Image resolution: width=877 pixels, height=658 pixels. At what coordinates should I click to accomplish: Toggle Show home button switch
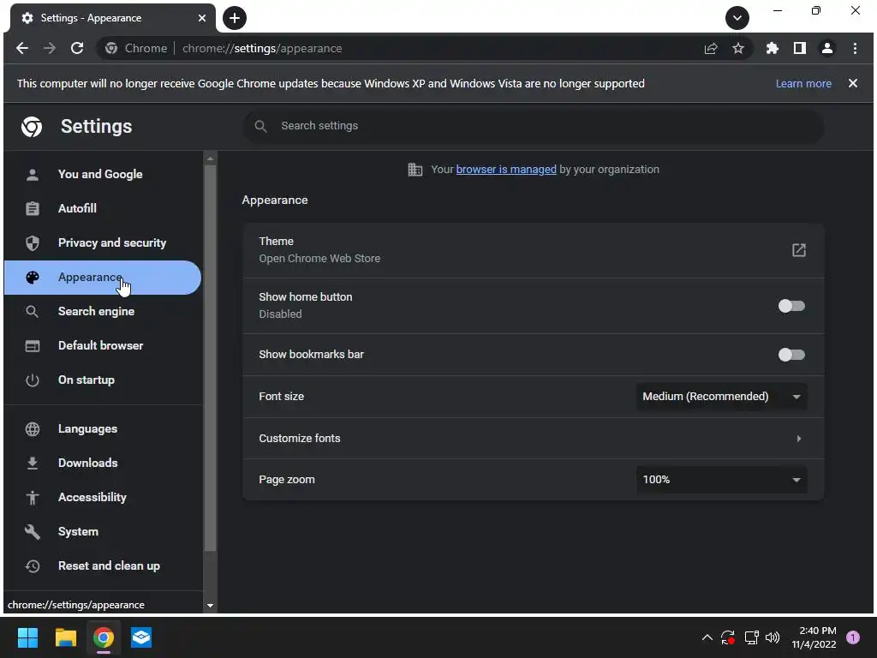(791, 306)
